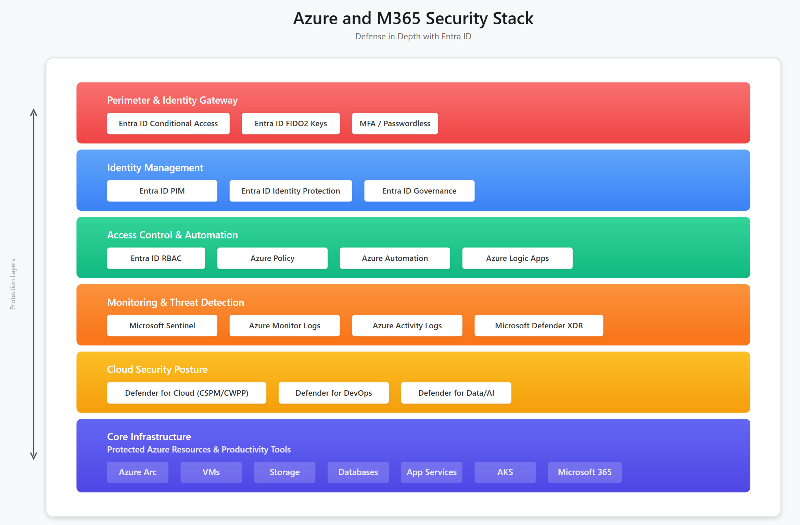Click the Databases chip

click(358, 472)
